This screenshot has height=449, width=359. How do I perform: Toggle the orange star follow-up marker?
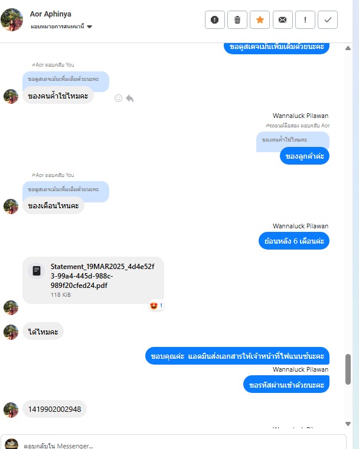pos(260,19)
